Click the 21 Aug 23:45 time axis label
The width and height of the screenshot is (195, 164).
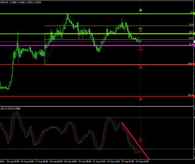pos(99,162)
